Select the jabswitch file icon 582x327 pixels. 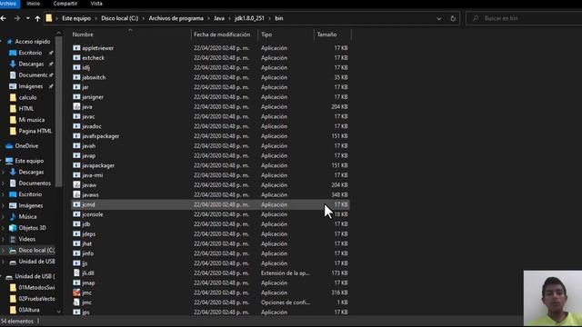[76, 77]
